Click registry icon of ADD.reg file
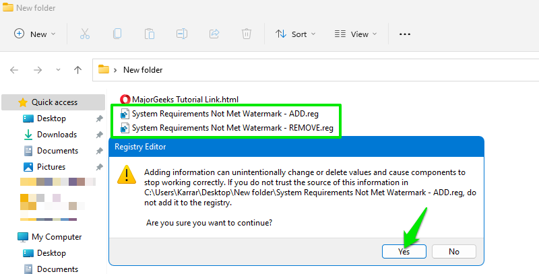Viewport: 539px width, 274px height. (x=125, y=114)
